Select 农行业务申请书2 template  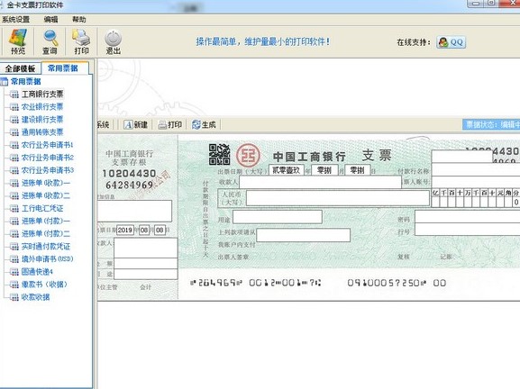(48, 158)
